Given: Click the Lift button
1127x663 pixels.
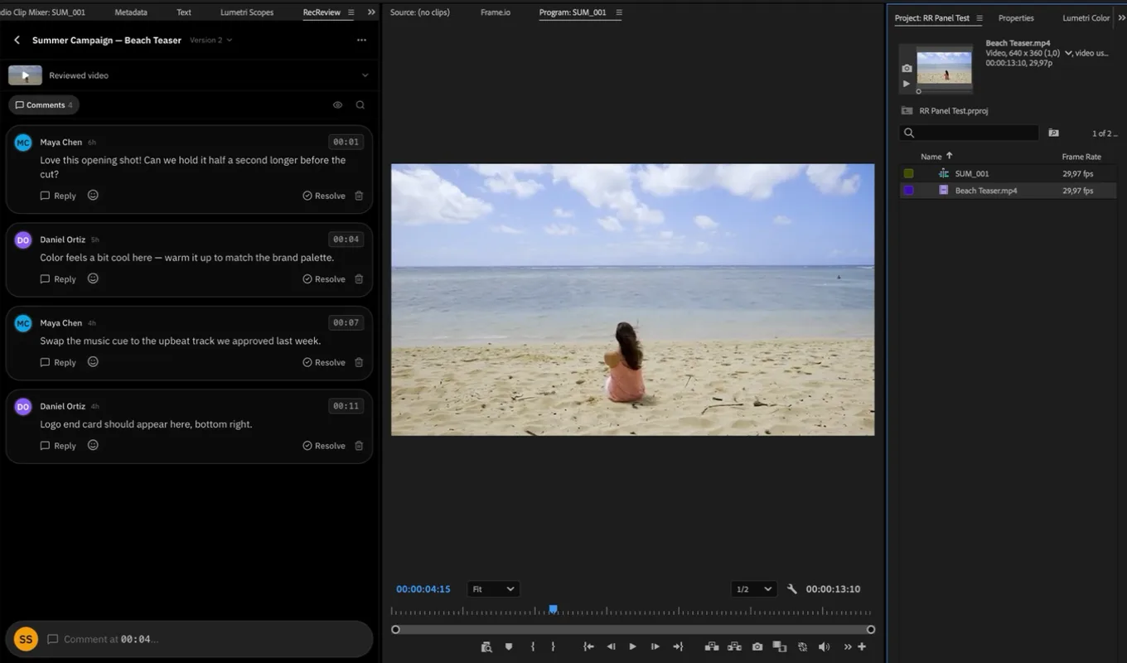Looking at the screenshot, I should 712,646.
